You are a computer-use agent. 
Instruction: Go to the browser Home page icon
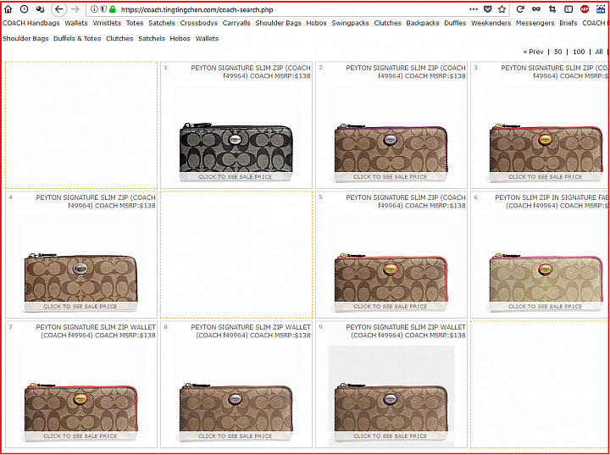coord(8,9)
